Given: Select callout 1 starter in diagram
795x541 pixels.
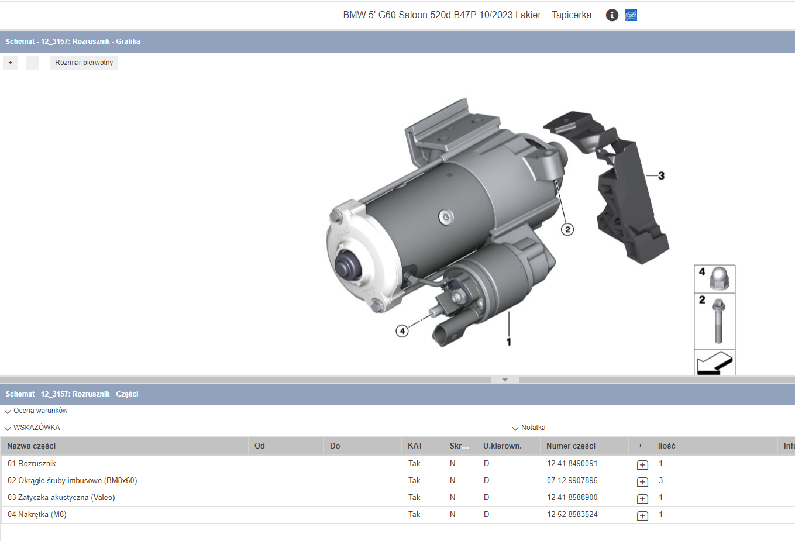Looking at the screenshot, I should (x=509, y=342).
